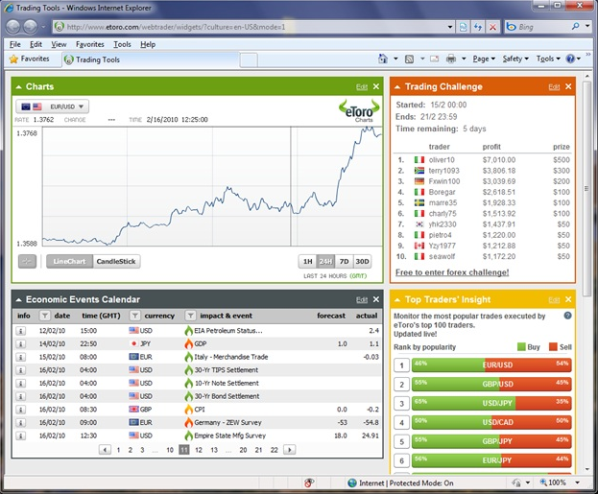Screen dimensions: 598x494
Task: Click the currency column filter funnel icon
Action: (135, 316)
